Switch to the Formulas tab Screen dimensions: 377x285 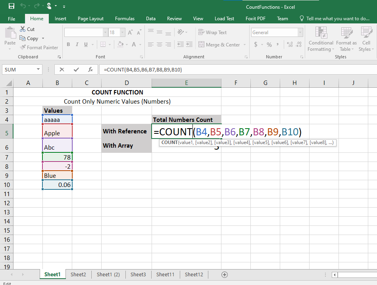coord(125,19)
